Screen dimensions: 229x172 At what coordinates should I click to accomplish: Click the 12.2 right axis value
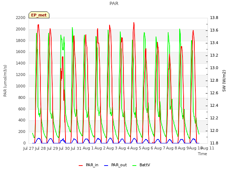214,118
